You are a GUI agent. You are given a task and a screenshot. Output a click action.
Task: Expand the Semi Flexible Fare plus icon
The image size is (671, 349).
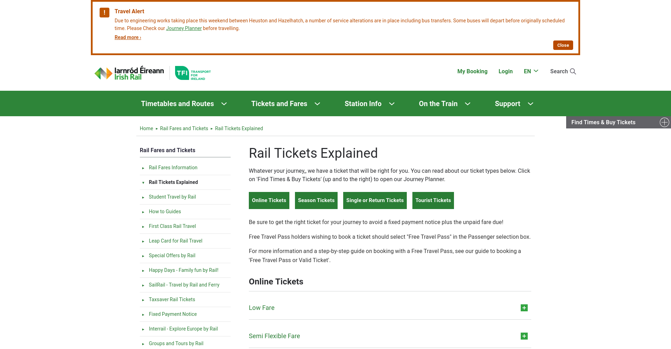524,336
